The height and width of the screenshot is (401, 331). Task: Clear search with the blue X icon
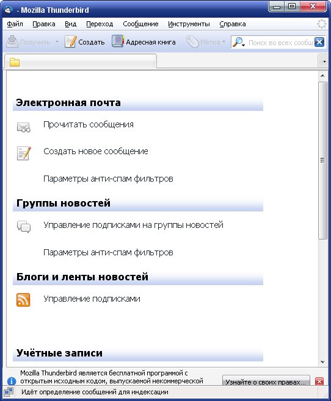pyautogui.click(x=319, y=42)
